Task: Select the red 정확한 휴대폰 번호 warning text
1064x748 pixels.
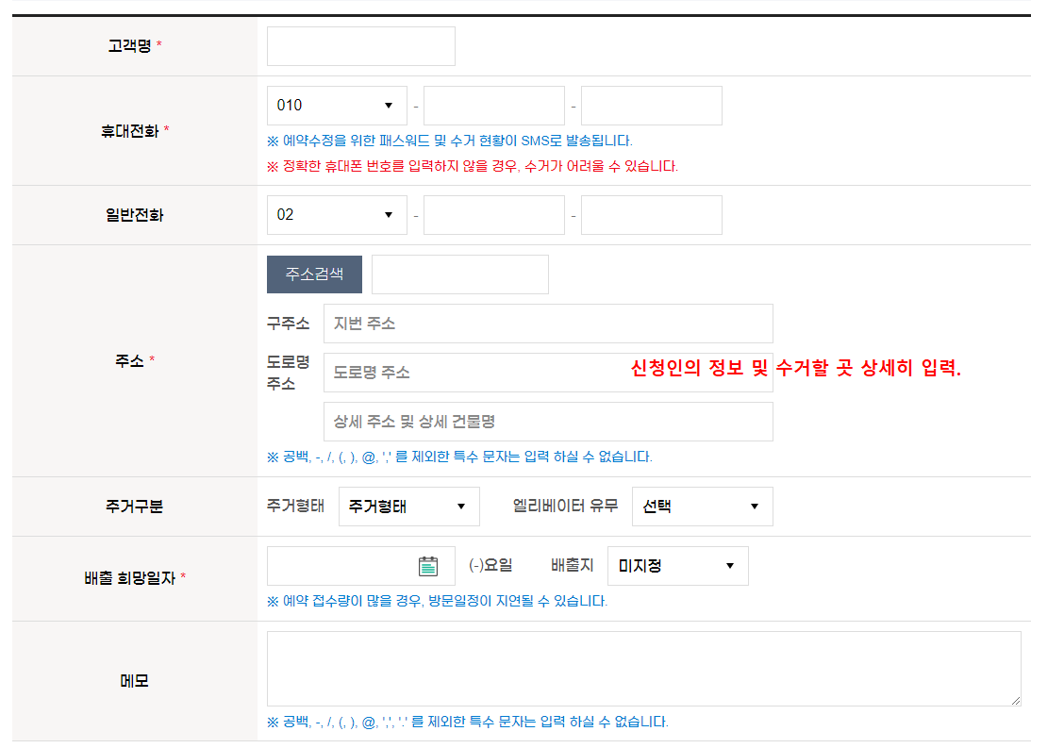Action: tap(473, 166)
